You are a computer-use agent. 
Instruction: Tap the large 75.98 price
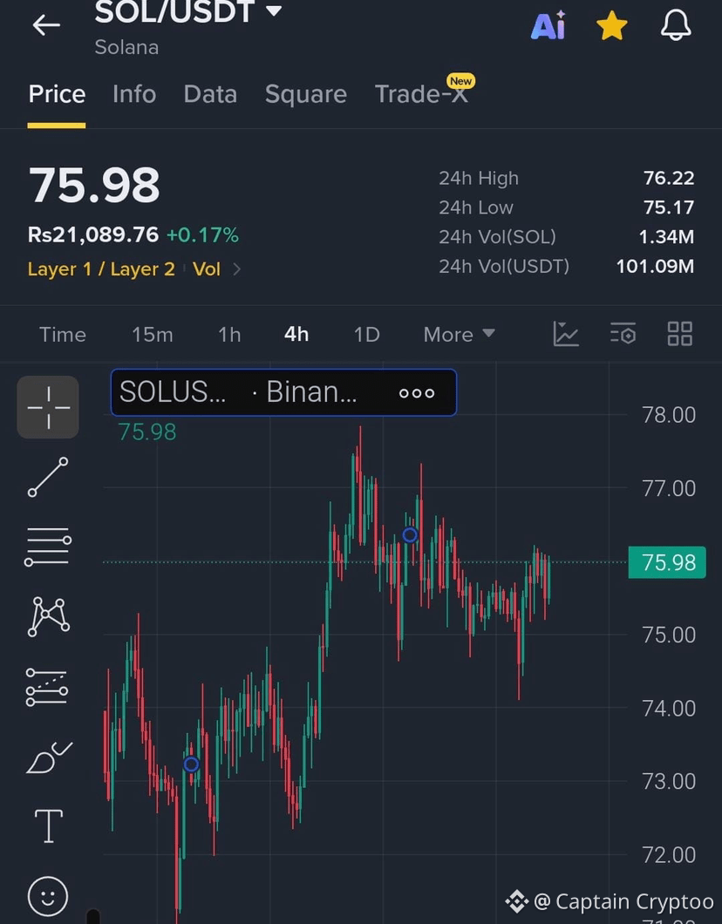pyautogui.click(x=94, y=186)
